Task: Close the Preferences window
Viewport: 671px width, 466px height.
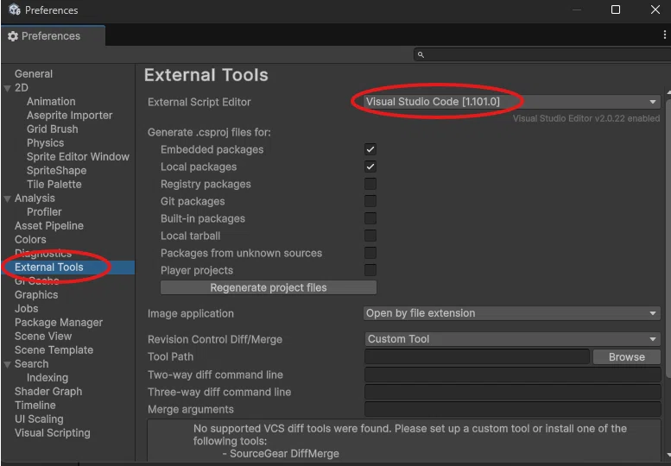Action: tap(655, 9)
